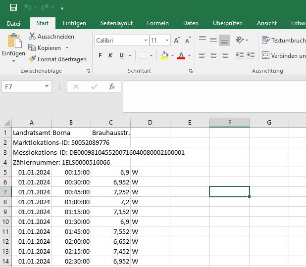Click the Save icon in title bar
306x267 pixels.
[13, 7]
